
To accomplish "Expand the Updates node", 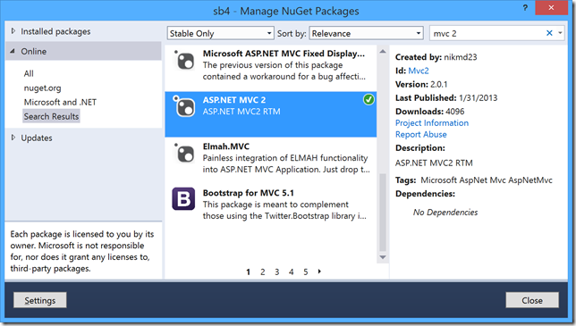I will pos(13,138).
